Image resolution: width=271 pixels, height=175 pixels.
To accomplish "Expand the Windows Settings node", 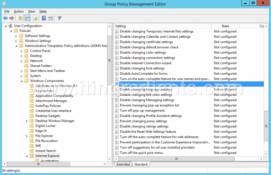I will (16, 41).
